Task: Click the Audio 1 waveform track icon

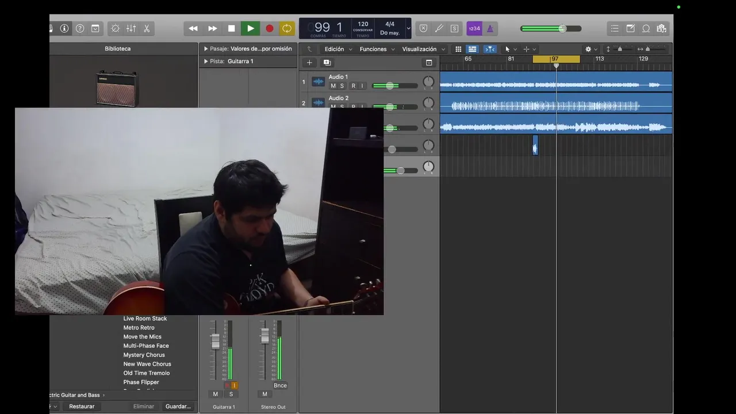Action: coord(318,82)
